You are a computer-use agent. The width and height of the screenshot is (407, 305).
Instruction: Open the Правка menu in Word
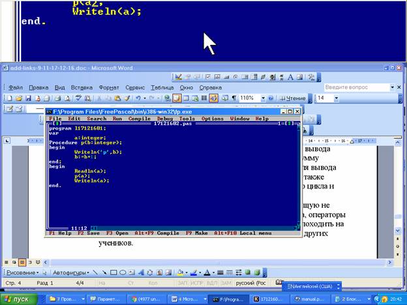click(38, 88)
